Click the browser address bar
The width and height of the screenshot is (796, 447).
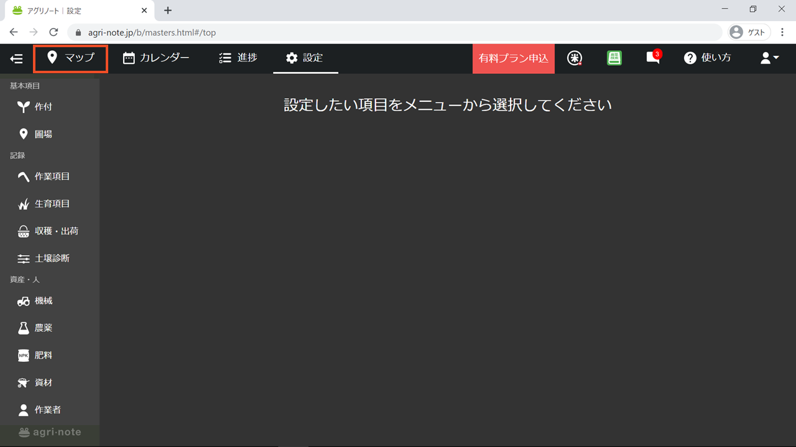(x=398, y=32)
